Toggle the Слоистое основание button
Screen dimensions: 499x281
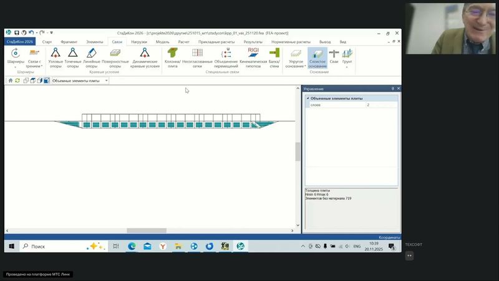click(x=317, y=56)
